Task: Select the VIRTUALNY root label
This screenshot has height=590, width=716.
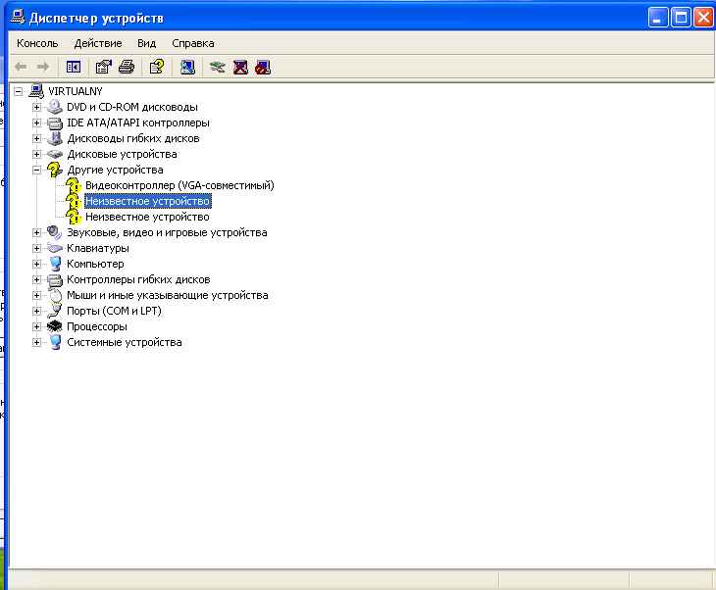Action: point(76,91)
